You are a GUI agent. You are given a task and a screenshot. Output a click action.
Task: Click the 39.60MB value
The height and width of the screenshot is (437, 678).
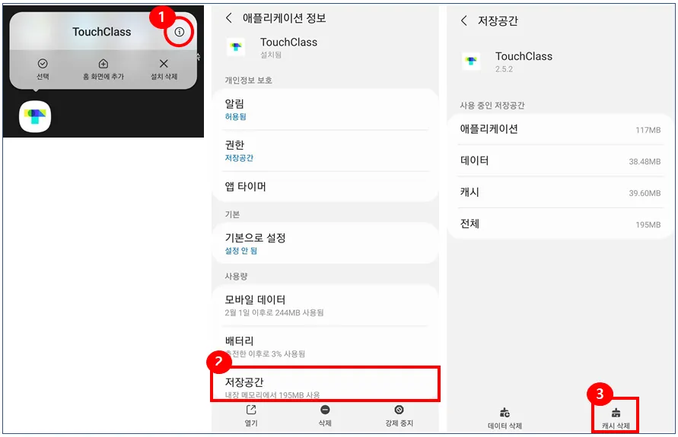pos(645,193)
